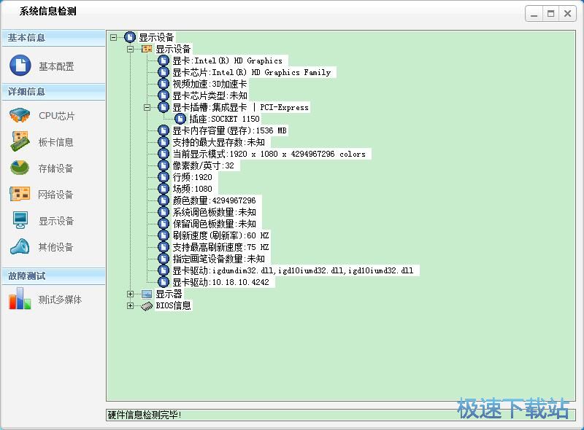Click the icon beside 支持最高刷新速度:75 HZ
Image resolution: width=584 pixels, height=430 pixels.
pos(164,247)
